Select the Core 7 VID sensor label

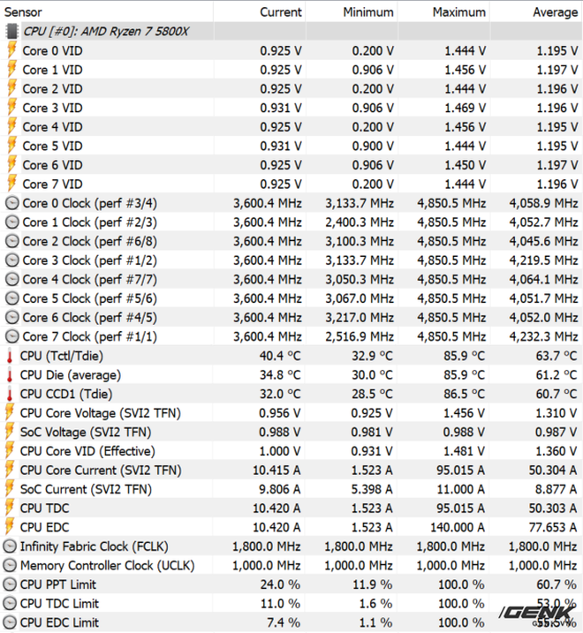coord(52,184)
